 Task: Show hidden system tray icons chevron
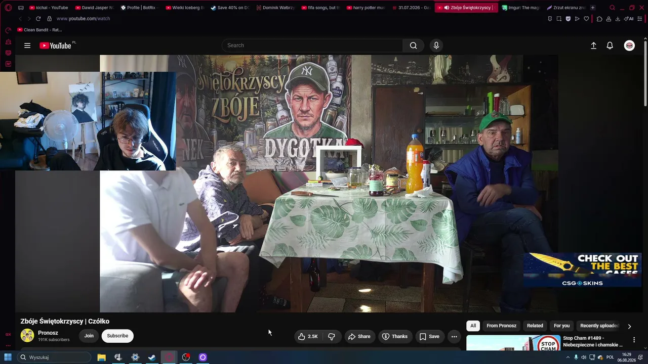(568, 357)
